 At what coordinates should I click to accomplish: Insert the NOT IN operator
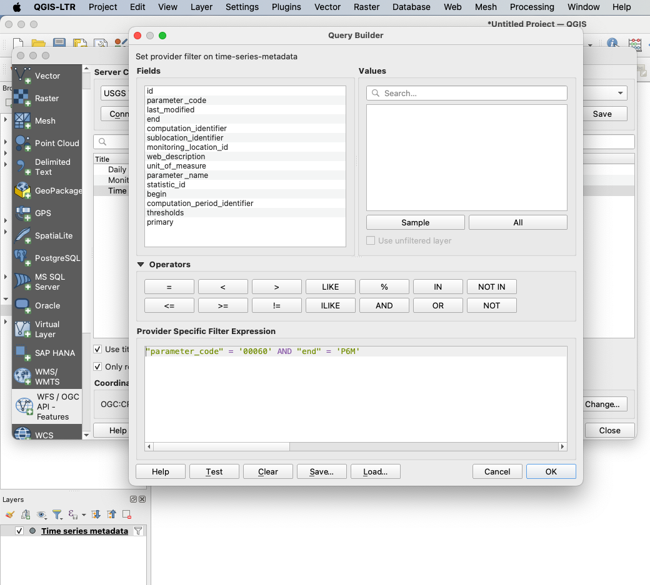(x=492, y=287)
